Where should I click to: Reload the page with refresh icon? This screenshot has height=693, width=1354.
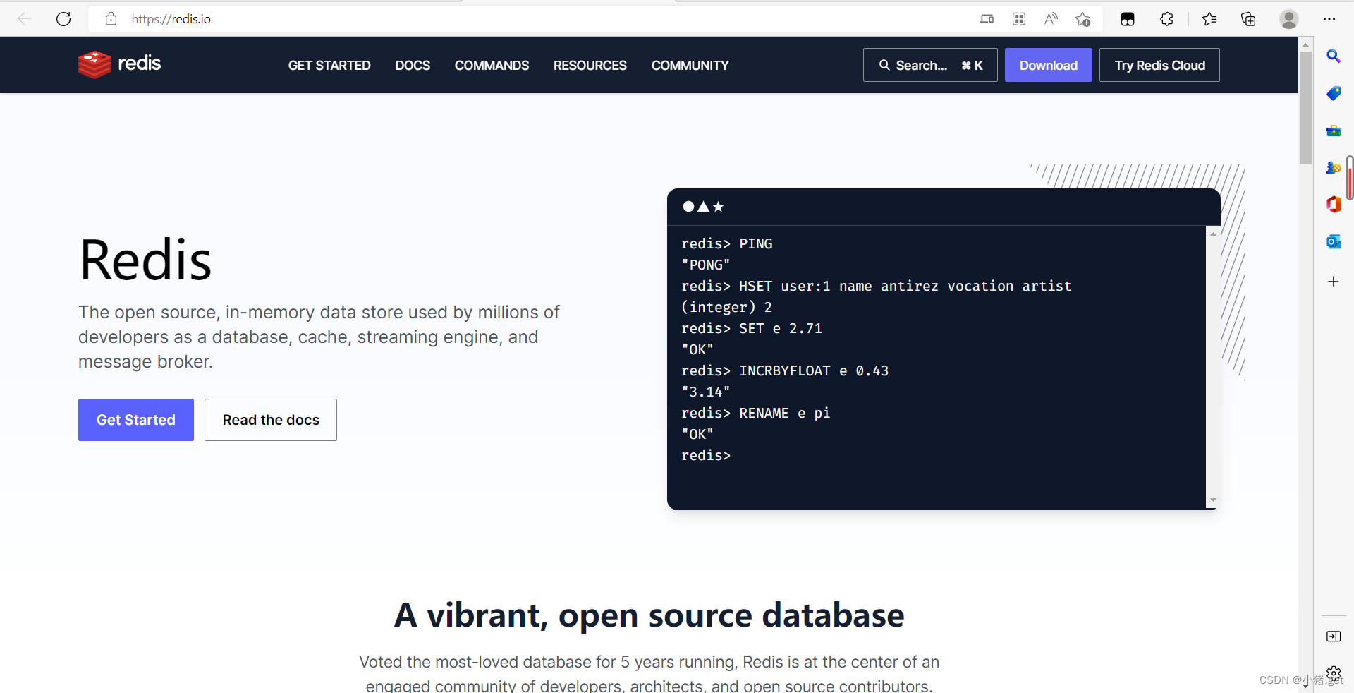63,19
